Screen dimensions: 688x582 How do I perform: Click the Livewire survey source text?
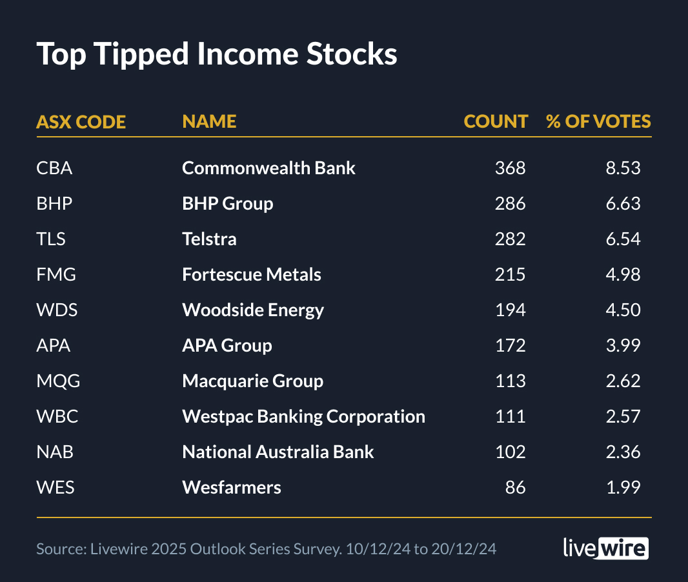[x=266, y=549]
